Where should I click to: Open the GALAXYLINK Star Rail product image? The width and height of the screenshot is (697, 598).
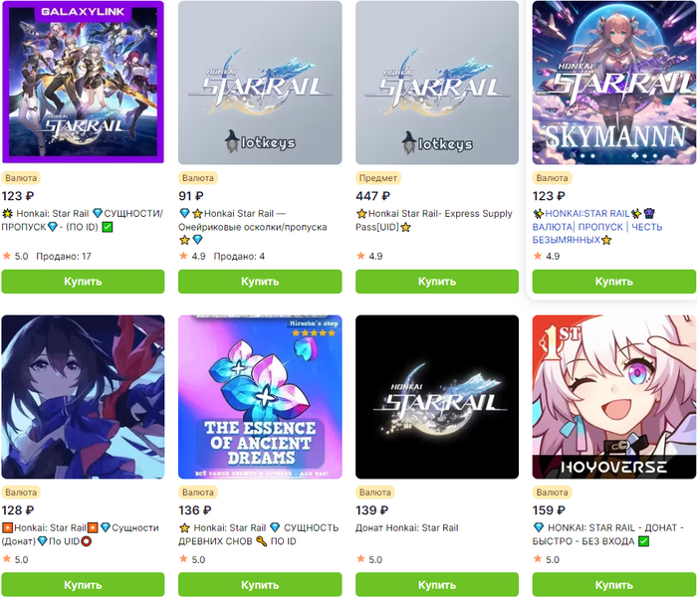coord(83,83)
